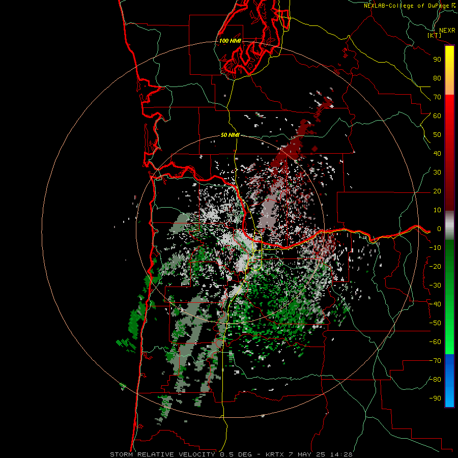Pick the gray zero-velocity color bar segment
The width and height of the screenshot is (458, 458).
coord(449,225)
